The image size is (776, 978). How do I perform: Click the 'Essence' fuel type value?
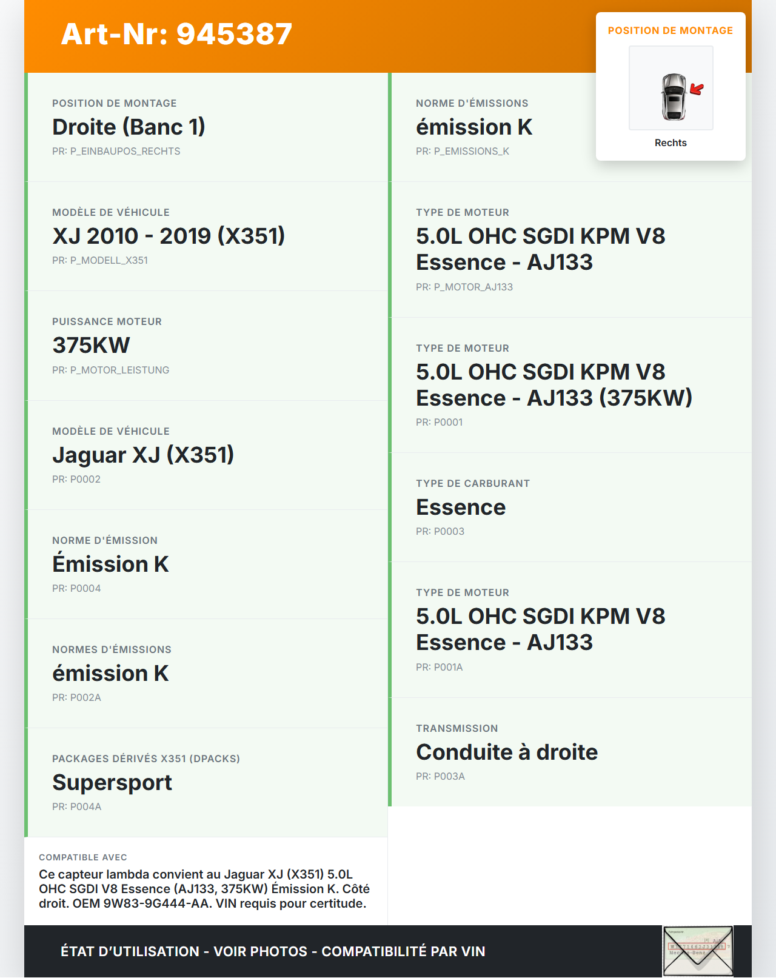tap(461, 507)
